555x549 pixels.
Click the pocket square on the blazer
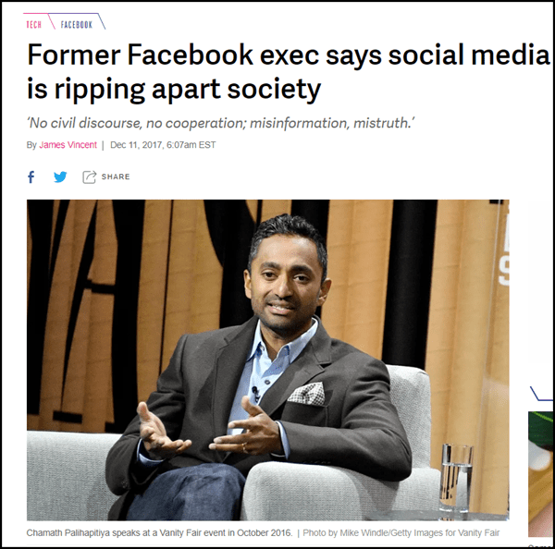click(x=305, y=394)
